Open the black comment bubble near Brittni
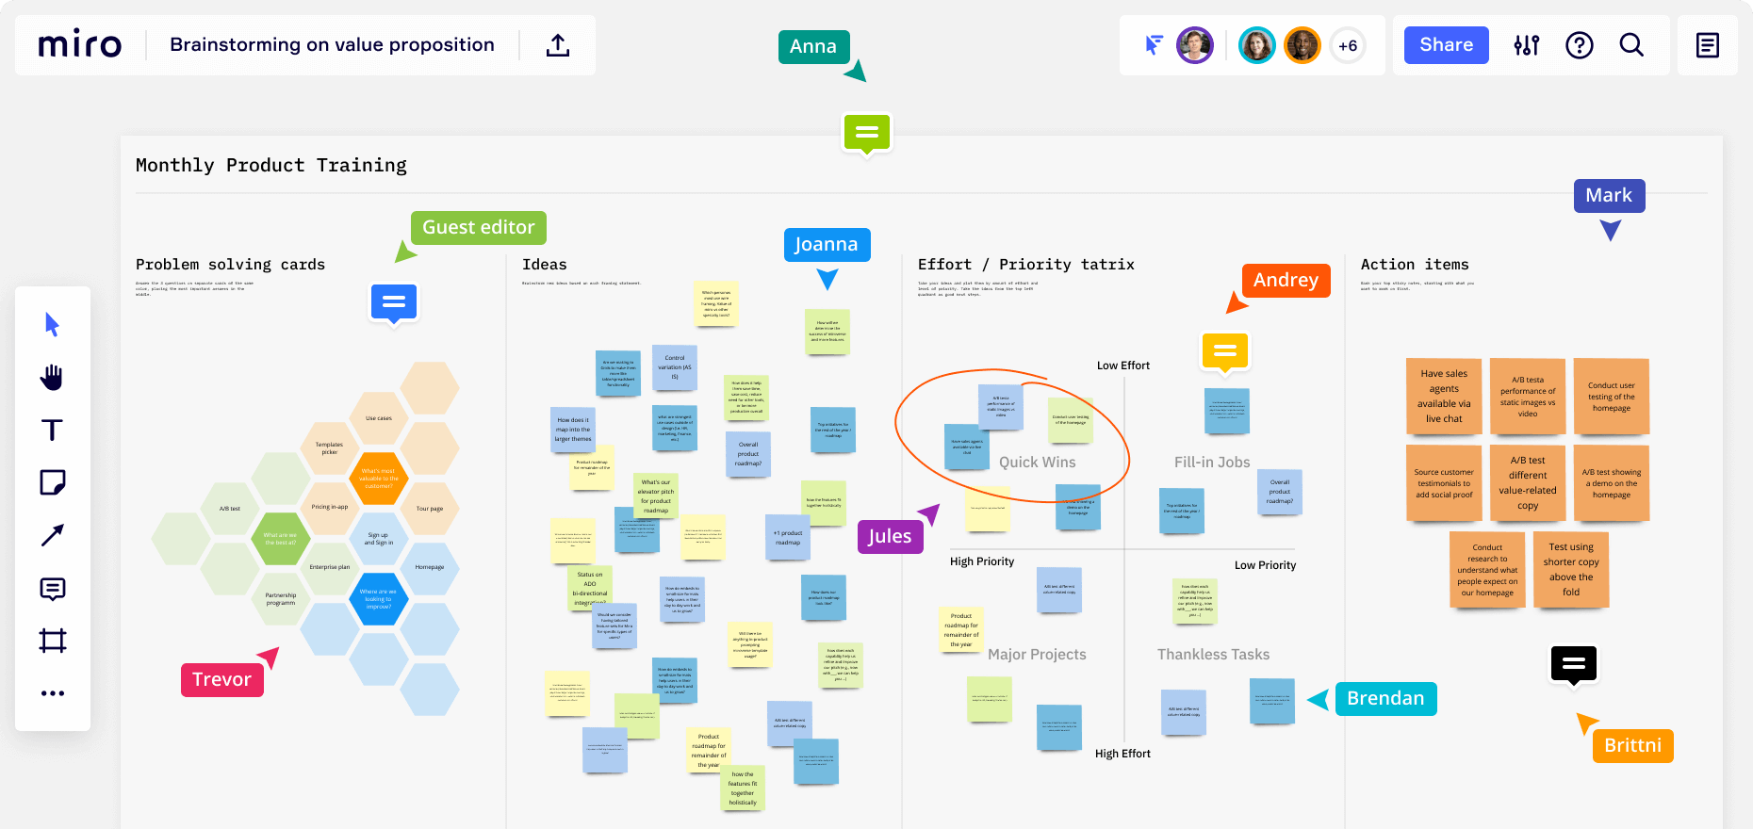 click(x=1574, y=666)
